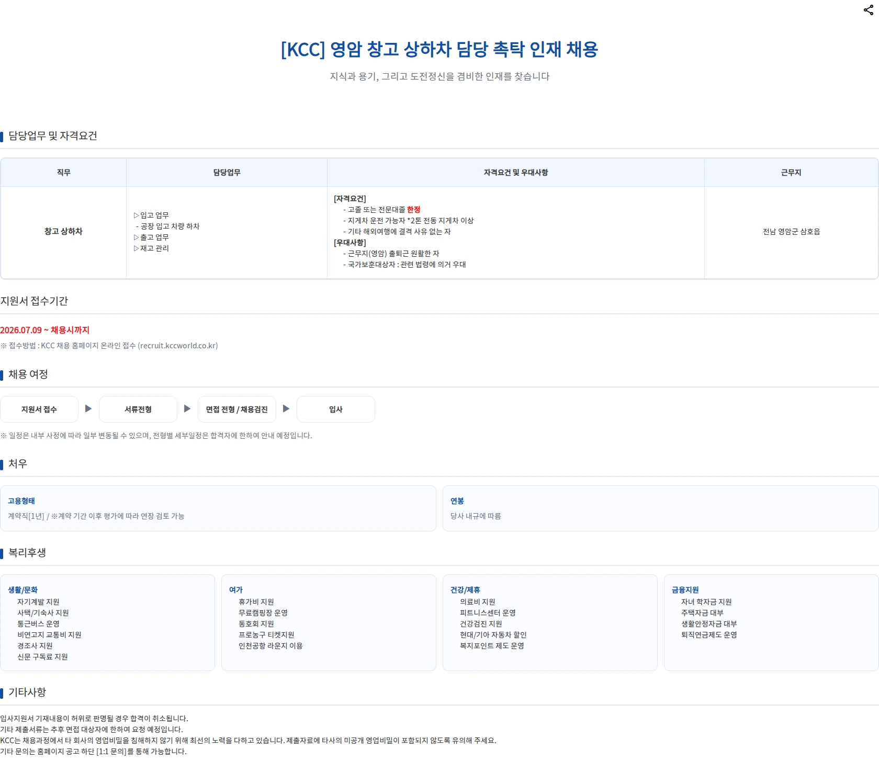The width and height of the screenshot is (879, 772).
Task: Click the arrow after 지원서 접수 step
Action: [x=88, y=408]
